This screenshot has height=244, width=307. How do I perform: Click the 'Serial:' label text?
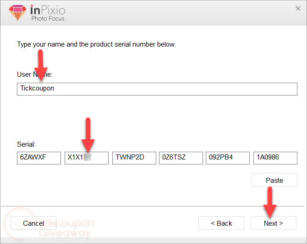click(x=26, y=144)
